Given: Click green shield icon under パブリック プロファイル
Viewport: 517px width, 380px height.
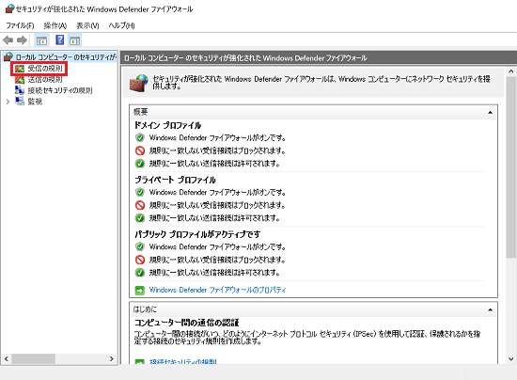Looking at the screenshot, I should [x=140, y=246].
